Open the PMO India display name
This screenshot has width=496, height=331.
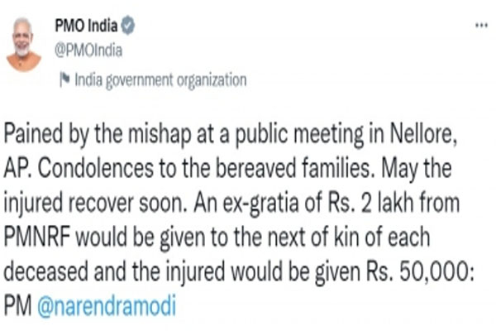[86, 26]
